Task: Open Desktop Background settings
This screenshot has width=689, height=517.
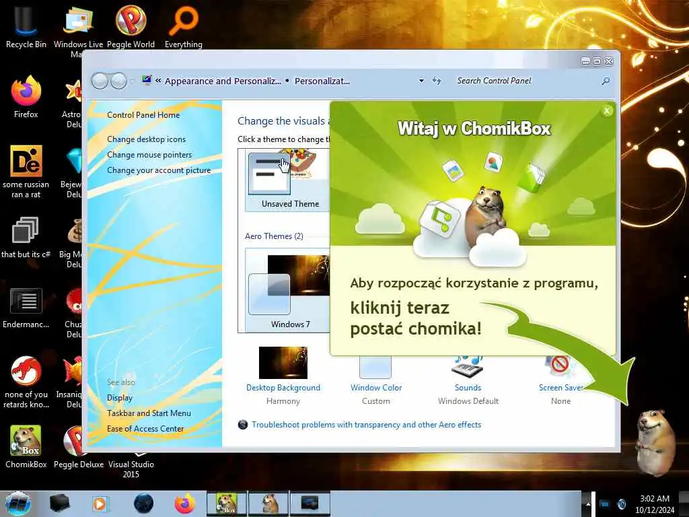Action: coord(283,376)
